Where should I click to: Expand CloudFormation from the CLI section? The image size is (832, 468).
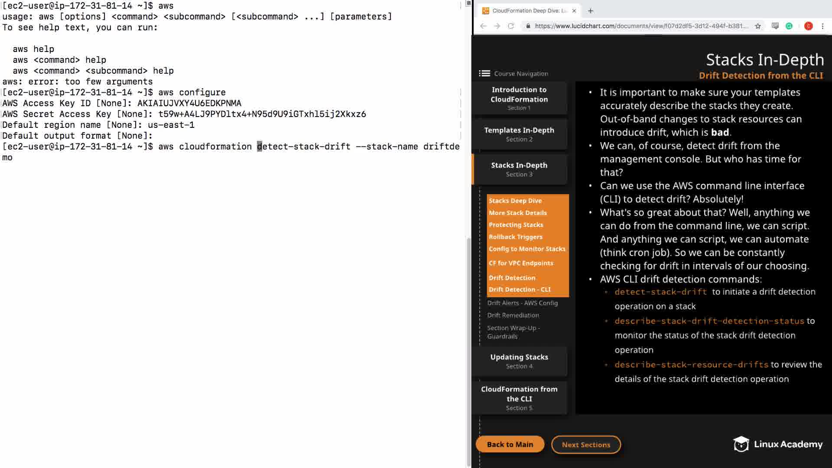(519, 398)
